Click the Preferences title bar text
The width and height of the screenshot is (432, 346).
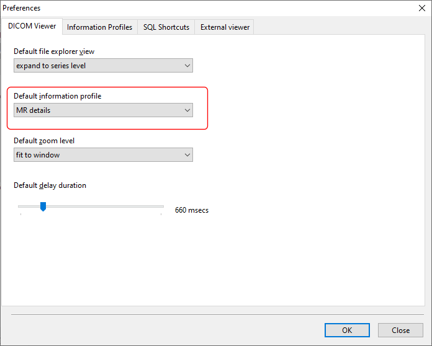[22, 8]
